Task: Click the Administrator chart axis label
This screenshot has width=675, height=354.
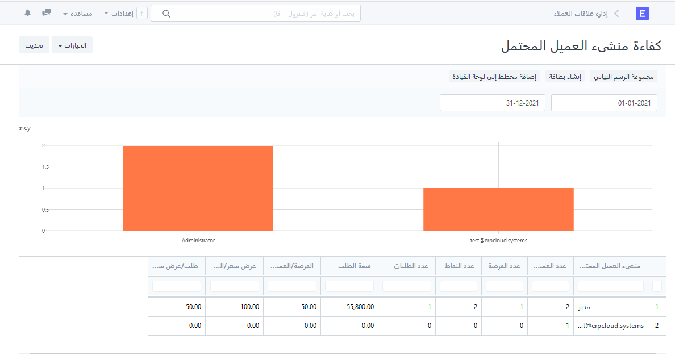Action: [x=198, y=241]
